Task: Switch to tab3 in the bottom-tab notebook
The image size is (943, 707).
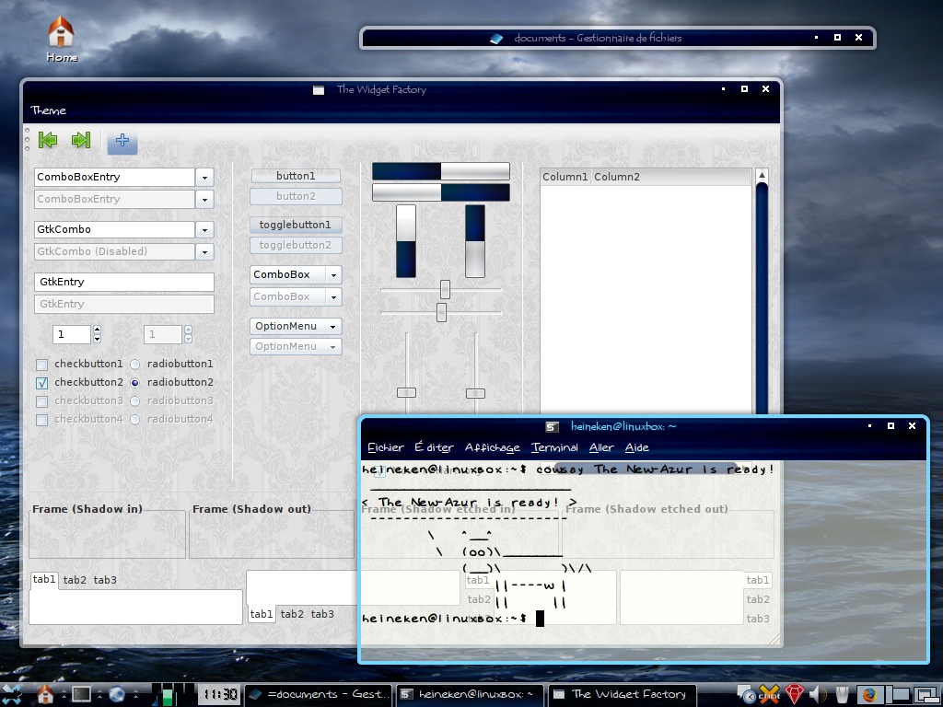Action: [322, 614]
